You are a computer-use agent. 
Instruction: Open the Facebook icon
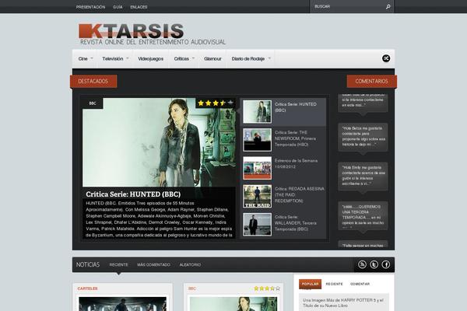pyautogui.click(x=386, y=264)
